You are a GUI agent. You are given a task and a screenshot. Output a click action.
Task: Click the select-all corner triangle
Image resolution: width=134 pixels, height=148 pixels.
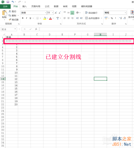pyautogui.click(x=4, y=34)
